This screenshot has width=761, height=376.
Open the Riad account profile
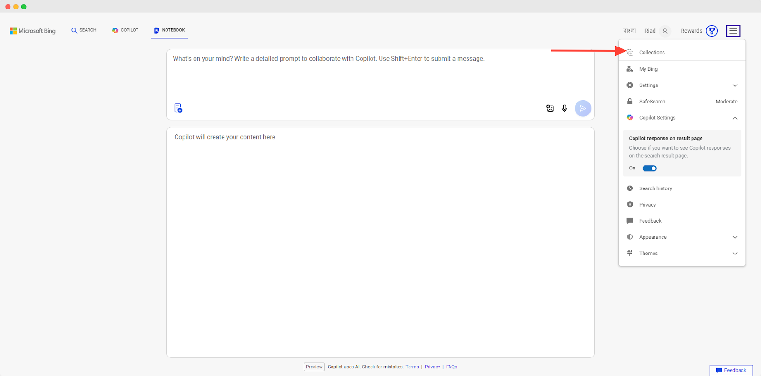click(657, 31)
